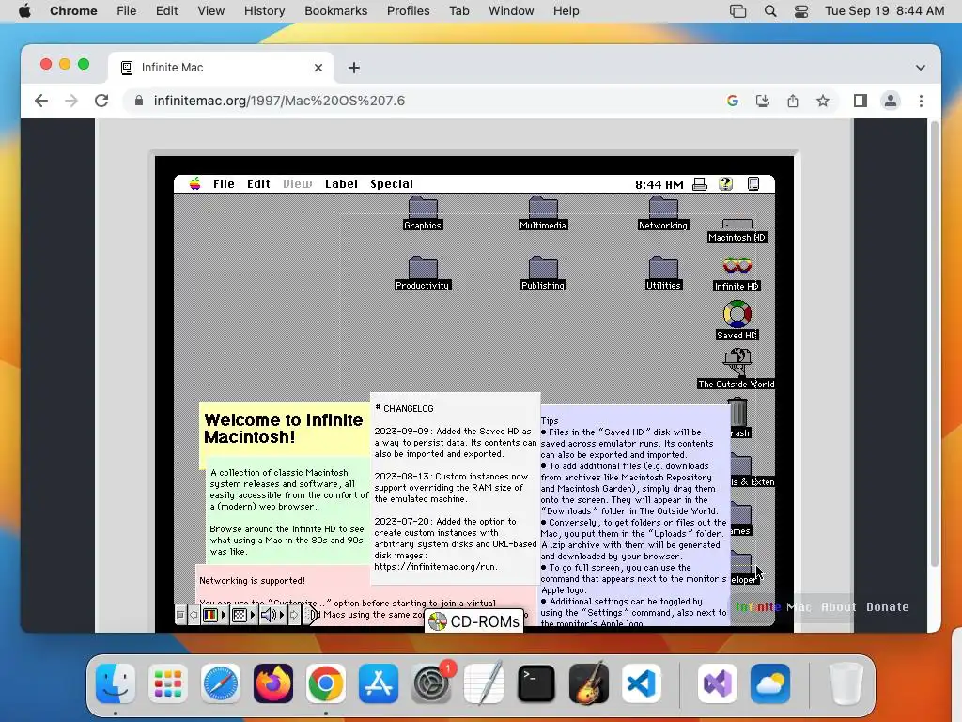
Task: Open the classic Apple menu logo
Action: [194, 183]
